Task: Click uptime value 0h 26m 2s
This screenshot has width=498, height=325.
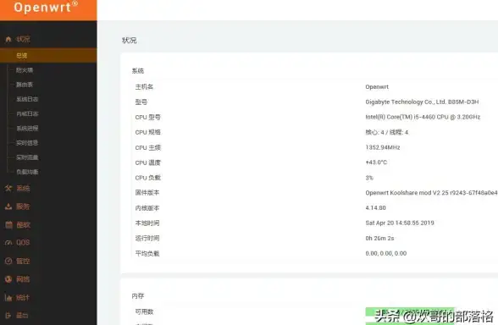Action: pyautogui.click(x=379, y=239)
